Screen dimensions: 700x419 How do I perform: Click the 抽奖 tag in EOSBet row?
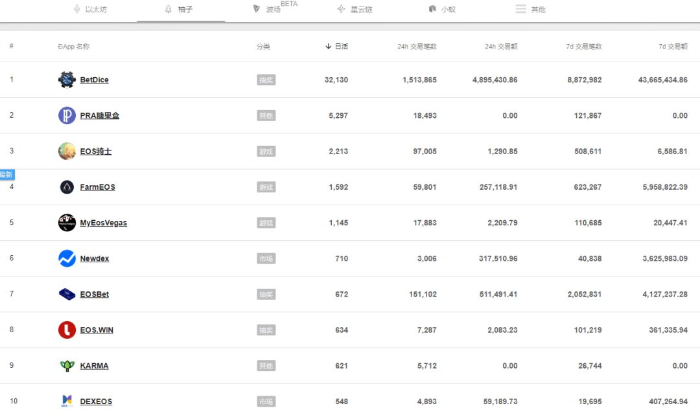tap(266, 294)
